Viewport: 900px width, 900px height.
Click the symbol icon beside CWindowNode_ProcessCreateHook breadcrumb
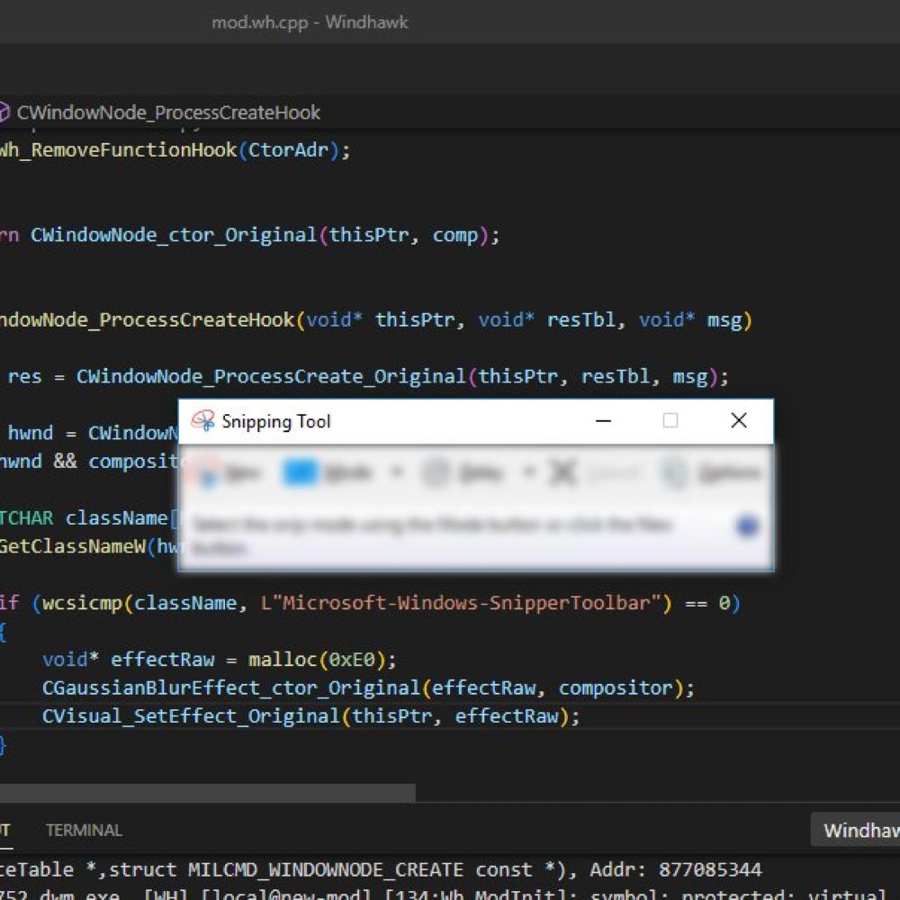coord(4,112)
